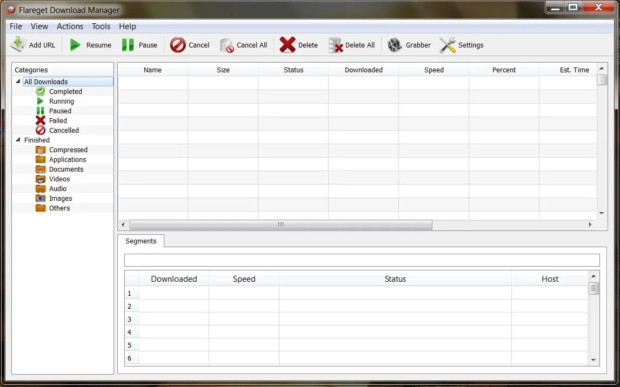Viewport: 620px width, 387px height.
Task: Collapse the Finished tree node
Action: click(x=18, y=140)
